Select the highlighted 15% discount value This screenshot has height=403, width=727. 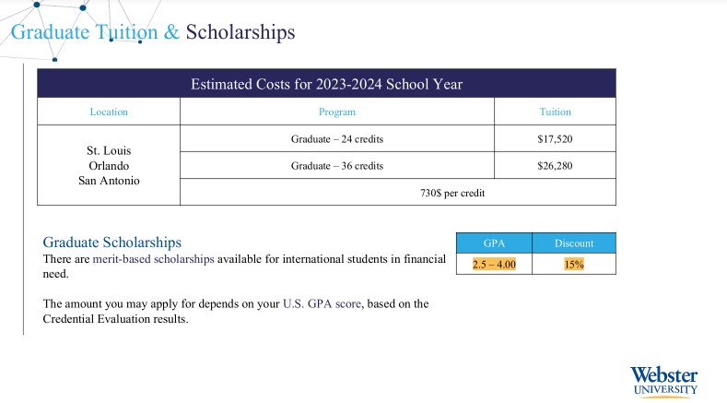pyautogui.click(x=573, y=264)
